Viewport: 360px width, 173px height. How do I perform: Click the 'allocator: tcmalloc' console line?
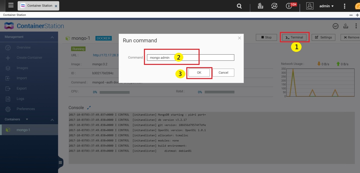click(128, 135)
